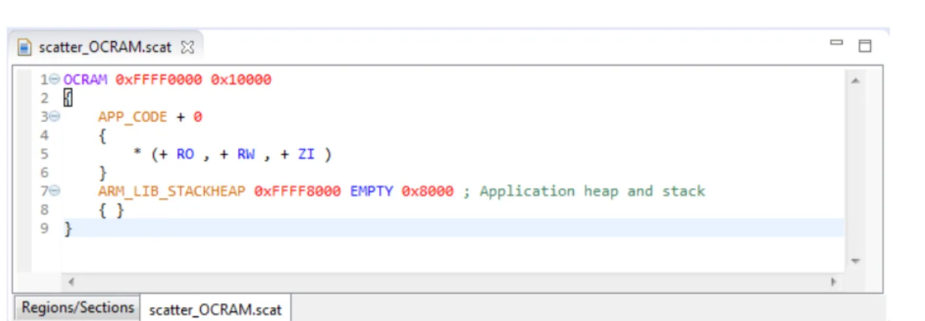The height and width of the screenshot is (321, 925).
Task: Click the size value 0x10000
Action: coord(241,80)
